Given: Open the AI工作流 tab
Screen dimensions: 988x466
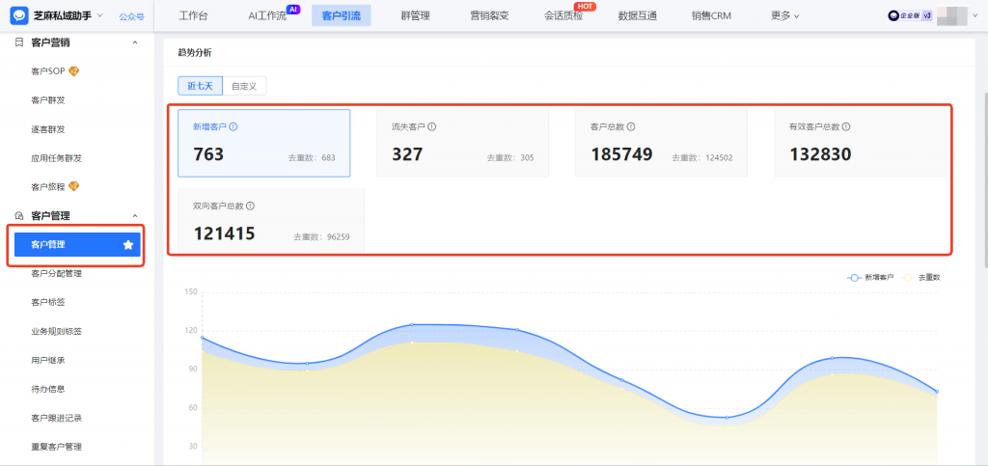Looking at the screenshot, I should (x=267, y=15).
